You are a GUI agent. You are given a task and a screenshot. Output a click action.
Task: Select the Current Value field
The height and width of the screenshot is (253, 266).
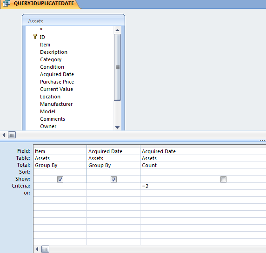click(56, 89)
